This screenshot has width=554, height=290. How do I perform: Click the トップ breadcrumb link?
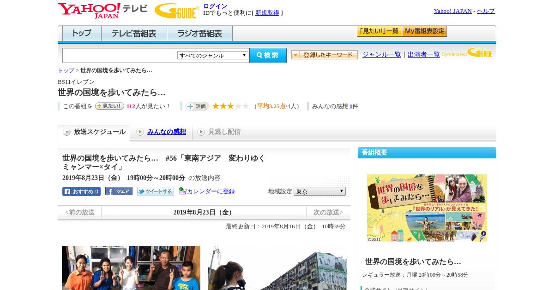point(66,70)
